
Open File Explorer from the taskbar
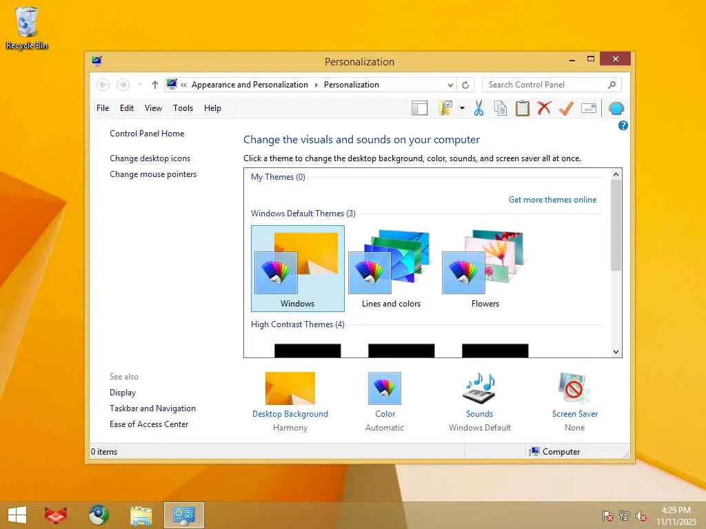[141, 515]
